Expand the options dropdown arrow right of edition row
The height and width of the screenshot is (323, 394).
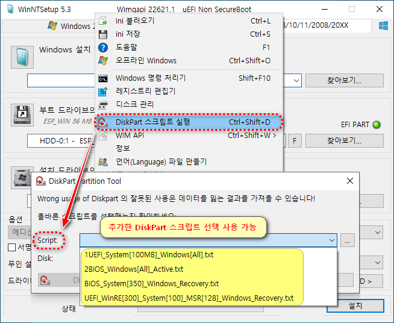[x=377, y=233]
